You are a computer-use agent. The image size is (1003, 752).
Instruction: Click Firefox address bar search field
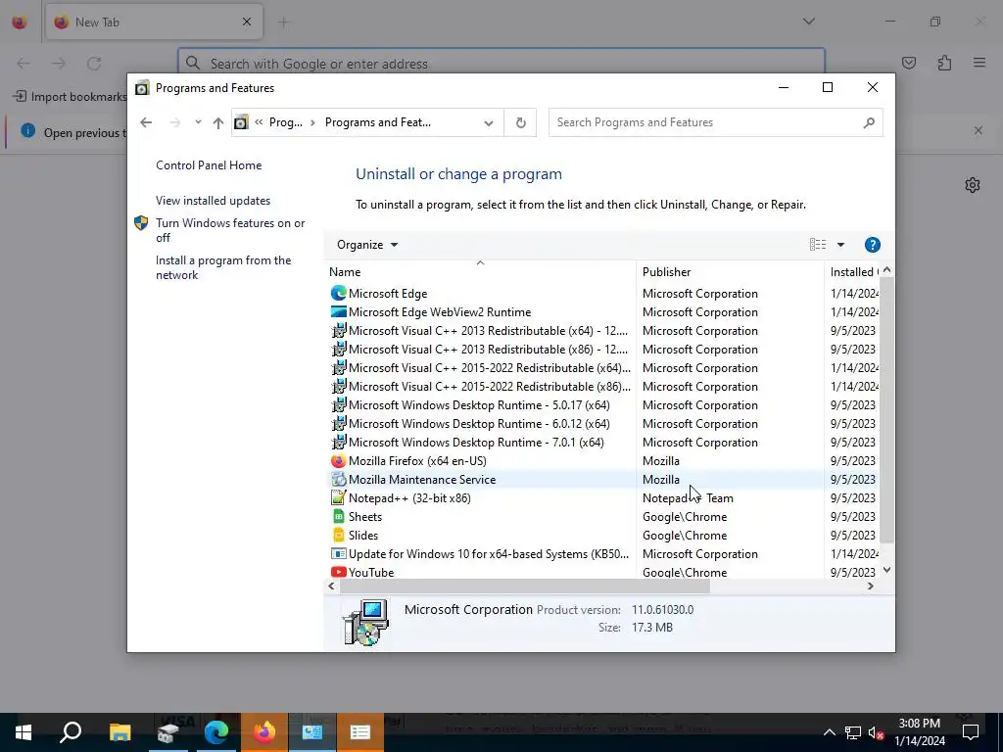(501, 64)
